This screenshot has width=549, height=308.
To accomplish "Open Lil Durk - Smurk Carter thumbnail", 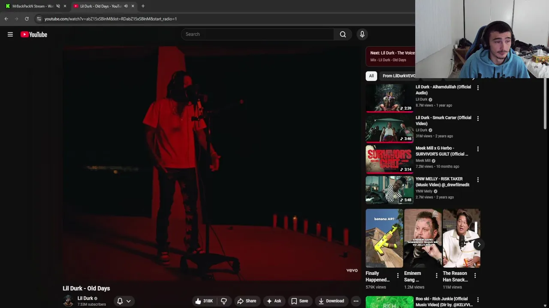I will [389, 128].
